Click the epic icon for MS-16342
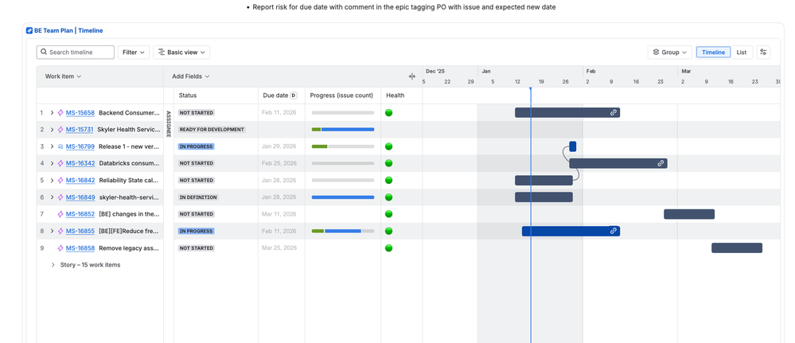Image resolution: width=795 pixels, height=343 pixels. 60,163
